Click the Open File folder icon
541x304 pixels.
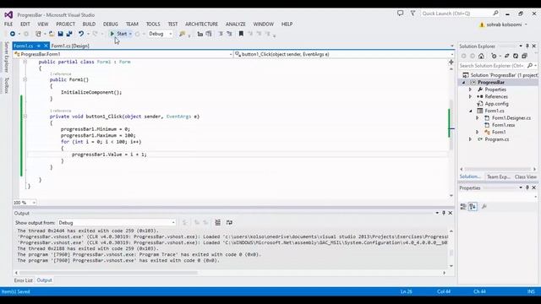tap(52, 34)
